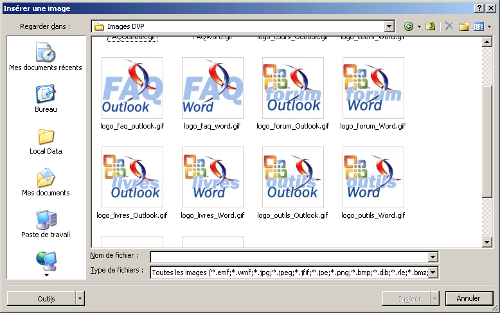Show more places with small bottom arrow
Image resolution: width=500 pixels, height=313 pixels.
click(x=46, y=274)
